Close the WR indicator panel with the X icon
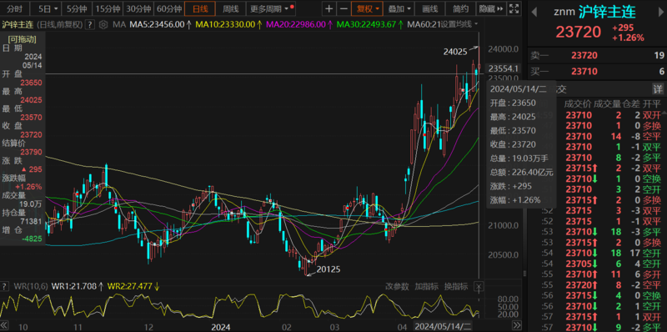Viewport: 667px width, 332px height. (479, 285)
